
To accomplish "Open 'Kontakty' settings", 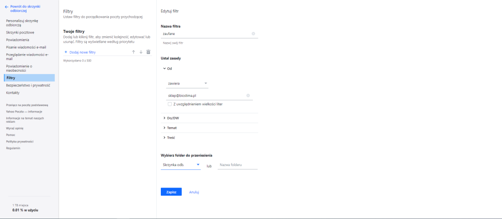I will tap(13, 93).
